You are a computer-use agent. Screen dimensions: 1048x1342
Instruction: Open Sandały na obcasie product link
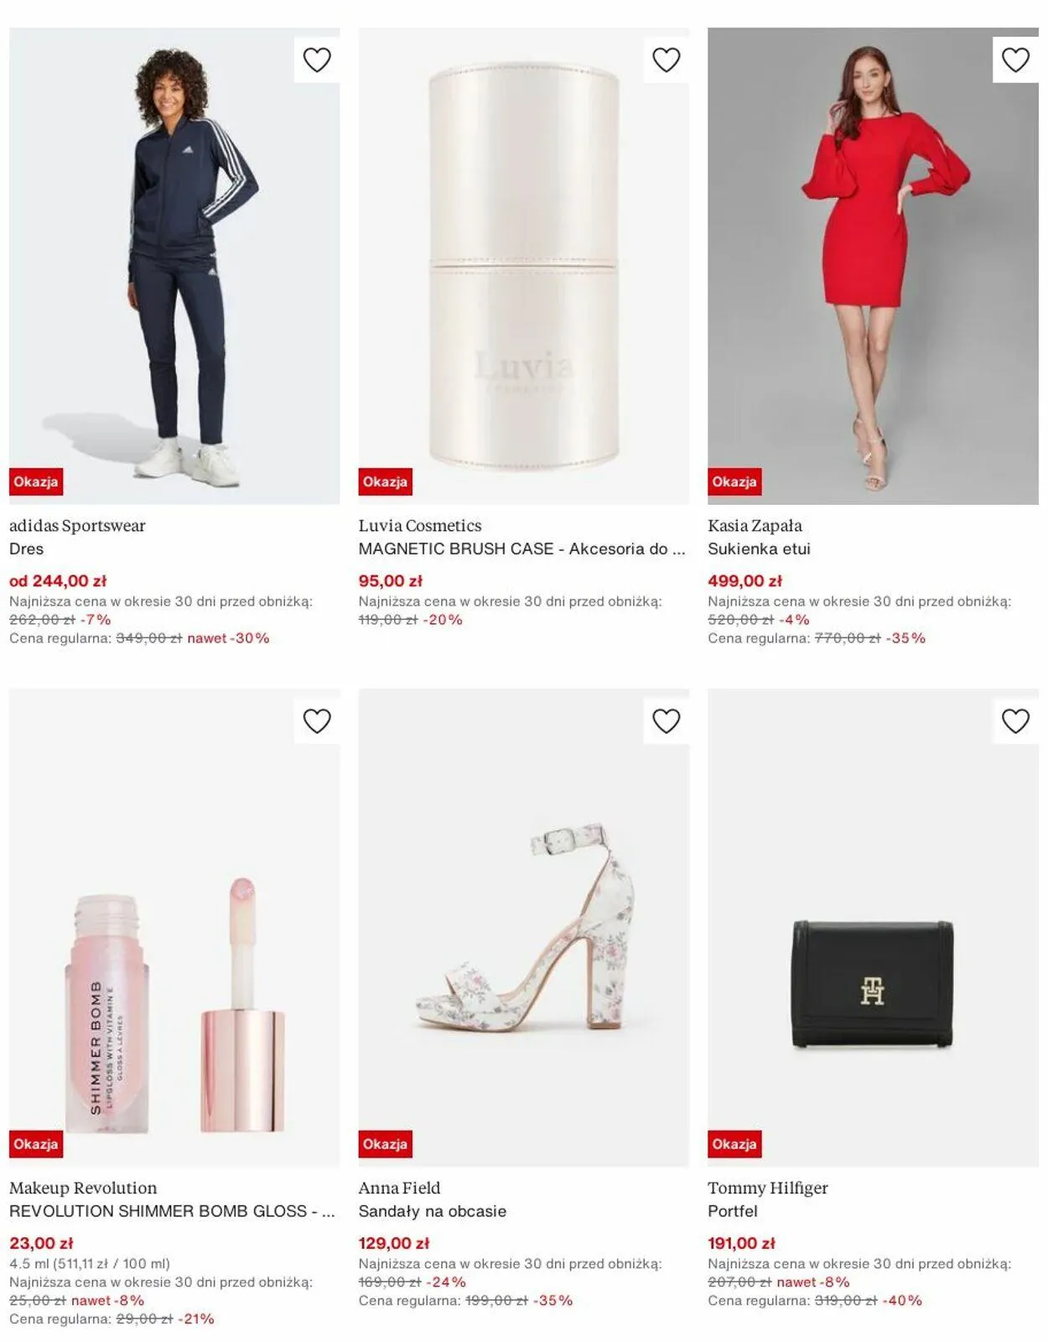pyautogui.click(x=433, y=1211)
